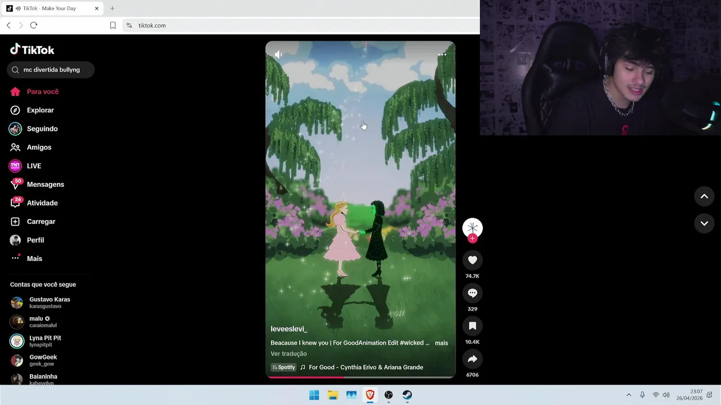Click the browser forward arrow
Screen dimensions: 721x405
pyautogui.click(x=21, y=25)
